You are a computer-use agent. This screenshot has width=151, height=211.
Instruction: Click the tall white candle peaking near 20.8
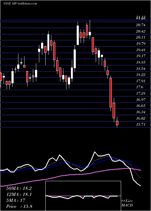78,35
